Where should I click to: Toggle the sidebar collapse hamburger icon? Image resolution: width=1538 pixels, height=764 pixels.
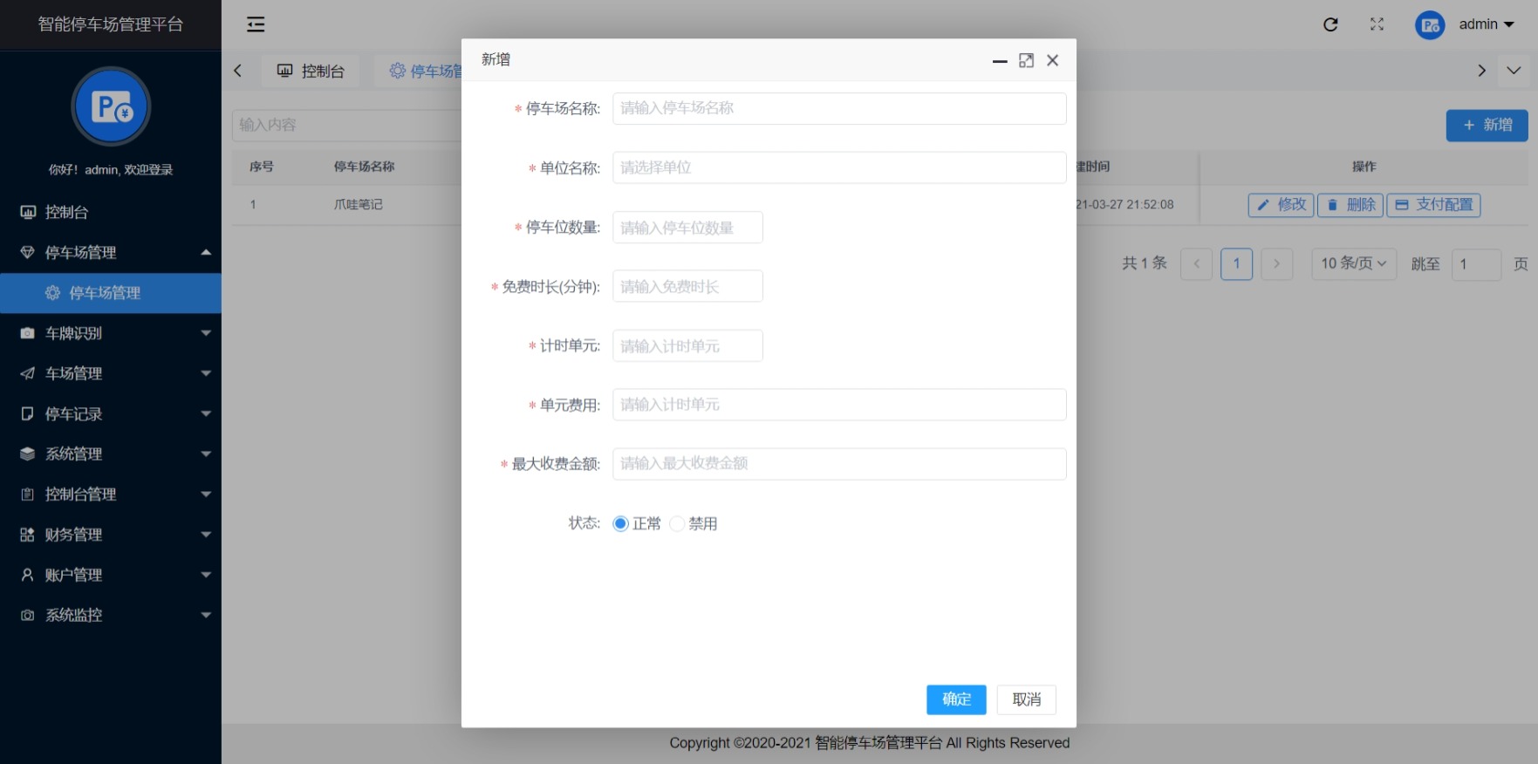(256, 24)
